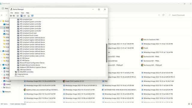Image resolution: width=192 pixels, height=108 pixels.
Task: Click the blue Help icon in Device Manager toolbar
Action: click(x=22, y=16)
